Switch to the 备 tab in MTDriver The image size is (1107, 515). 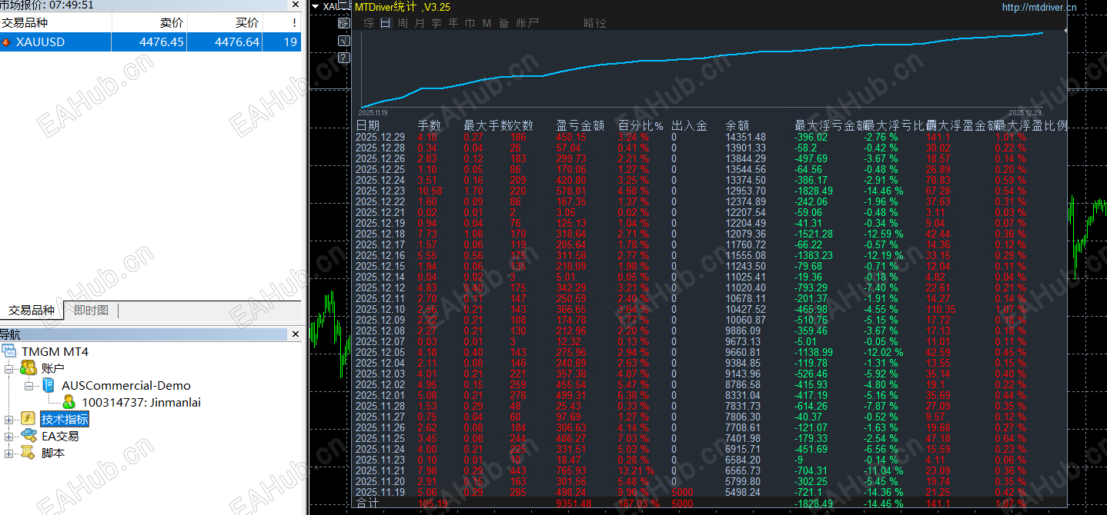(503, 23)
